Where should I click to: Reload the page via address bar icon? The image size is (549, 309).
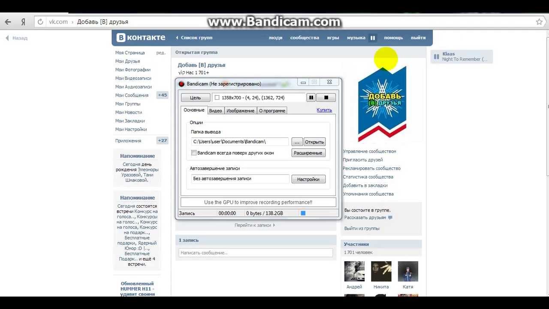coord(40,22)
